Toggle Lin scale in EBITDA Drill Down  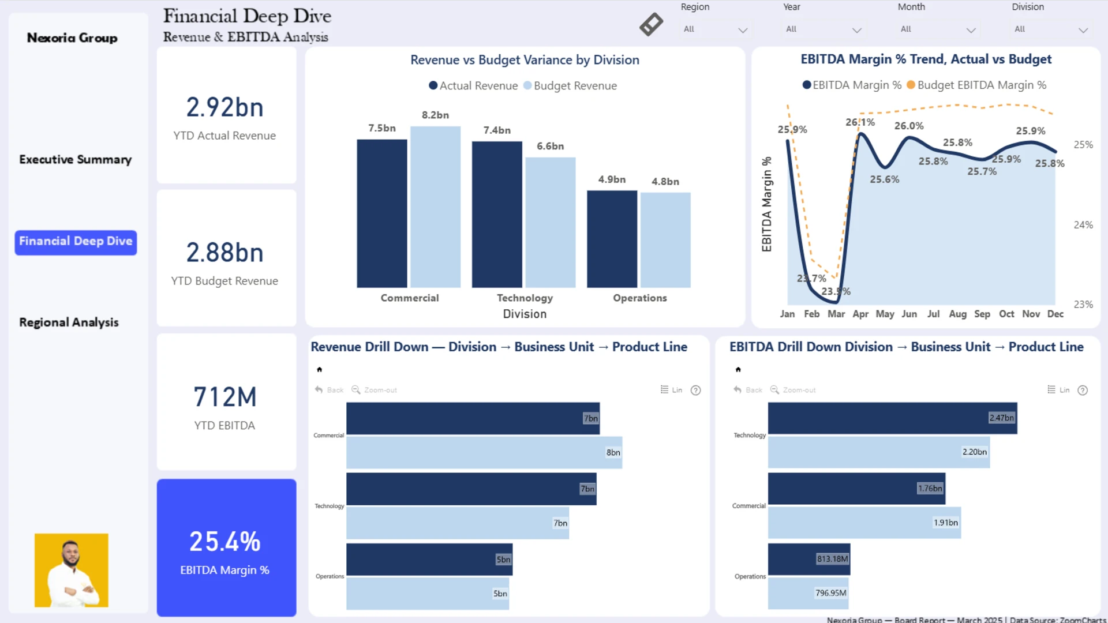click(x=1058, y=390)
